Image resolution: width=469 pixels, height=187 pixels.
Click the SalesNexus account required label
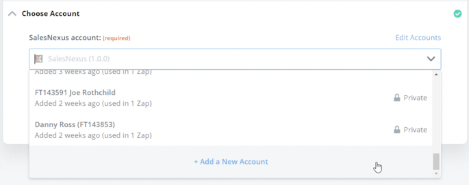[80, 38]
